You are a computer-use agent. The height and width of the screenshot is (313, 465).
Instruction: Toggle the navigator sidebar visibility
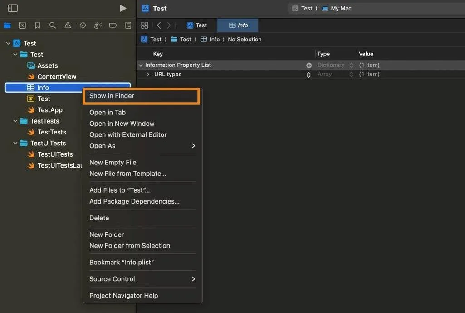(13, 8)
